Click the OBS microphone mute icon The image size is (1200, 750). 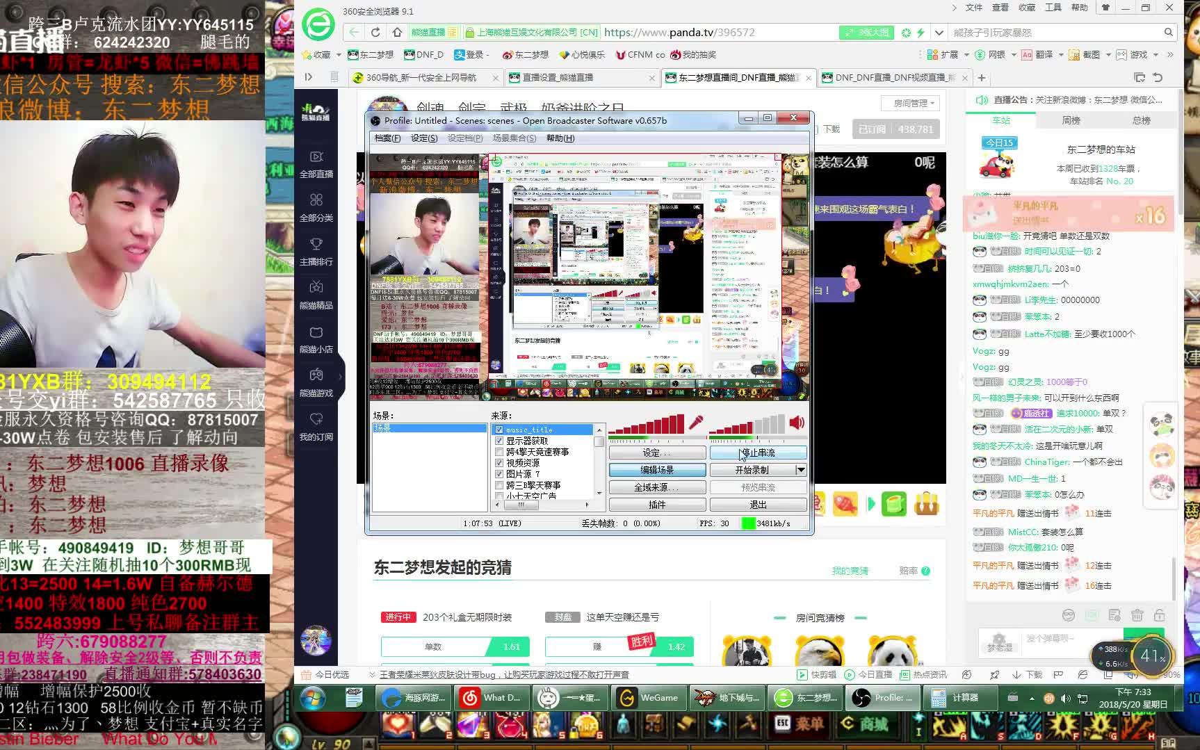pyautogui.click(x=696, y=423)
